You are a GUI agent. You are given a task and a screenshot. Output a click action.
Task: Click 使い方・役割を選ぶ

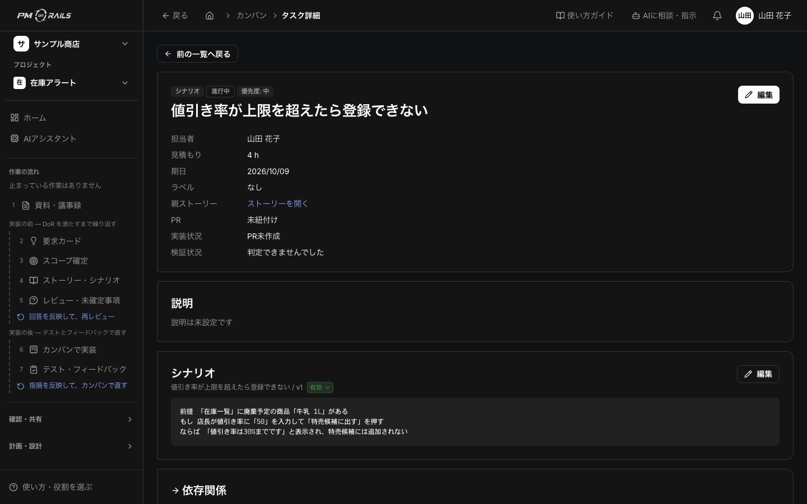(x=57, y=487)
